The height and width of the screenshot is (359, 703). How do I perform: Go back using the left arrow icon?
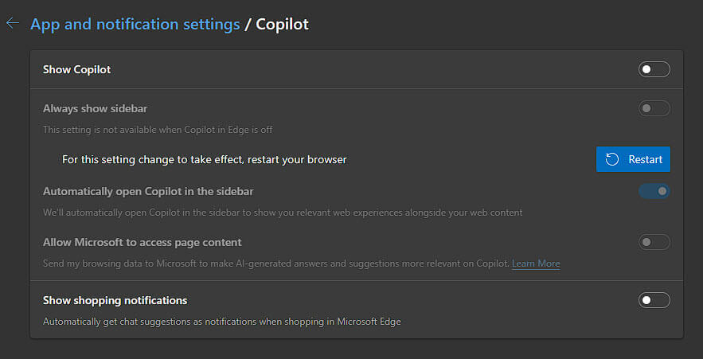coord(13,23)
